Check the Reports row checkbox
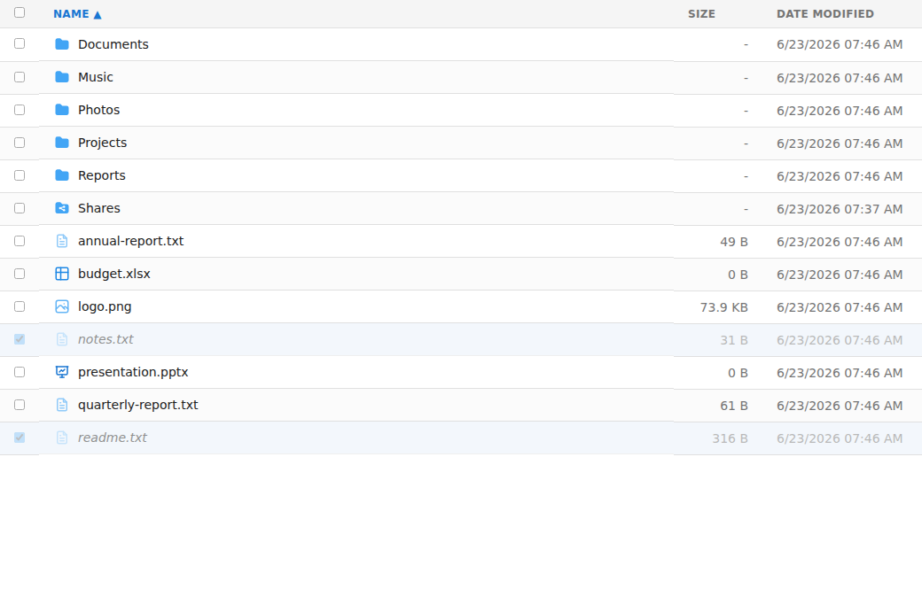Image resolution: width=922 pixels, height=612 pixels. click(20, 175)
